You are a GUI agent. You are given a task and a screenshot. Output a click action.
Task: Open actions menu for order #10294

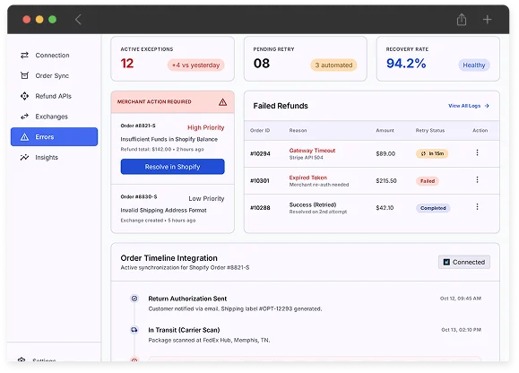pos(477,152)
